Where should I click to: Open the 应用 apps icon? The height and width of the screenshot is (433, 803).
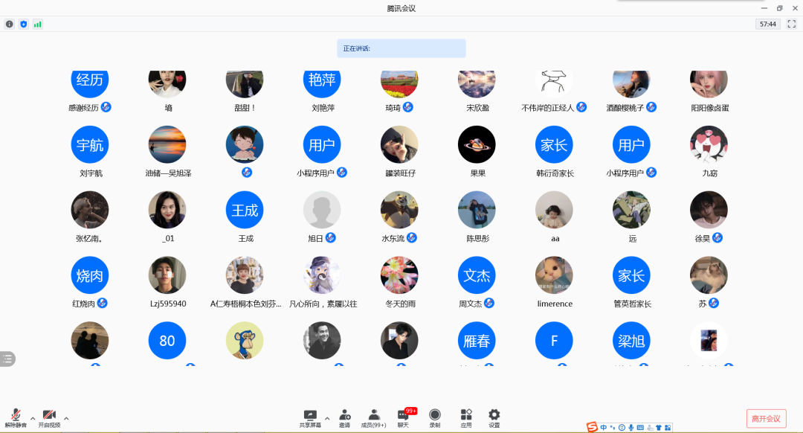(466, 417)
